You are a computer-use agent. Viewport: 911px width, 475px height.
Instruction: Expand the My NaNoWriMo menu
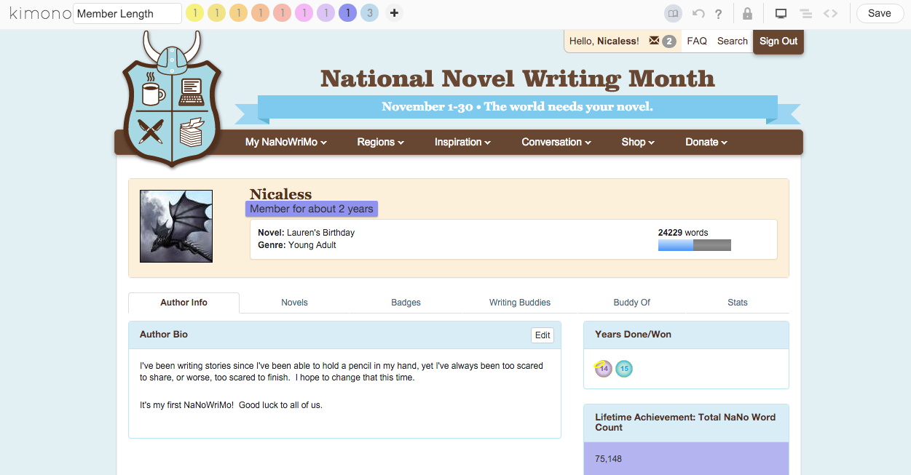coord(286,142)
